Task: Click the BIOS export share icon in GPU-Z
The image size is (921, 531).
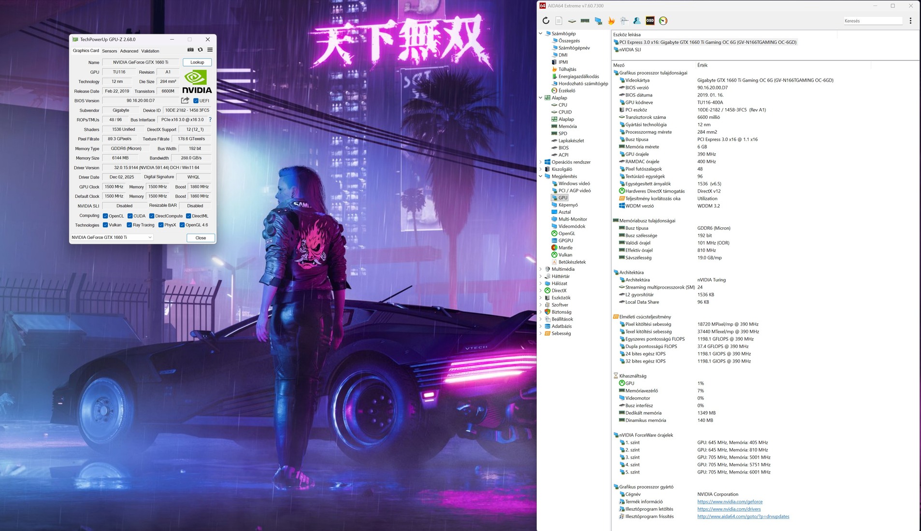Action: pos(185,100)
